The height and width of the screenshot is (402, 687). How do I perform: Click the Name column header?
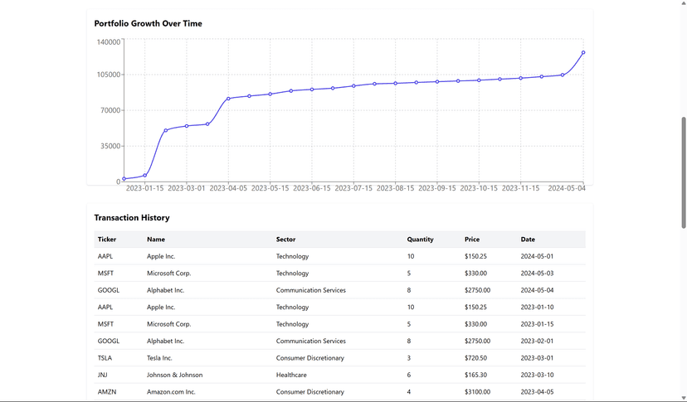click(x=156, y=240)
